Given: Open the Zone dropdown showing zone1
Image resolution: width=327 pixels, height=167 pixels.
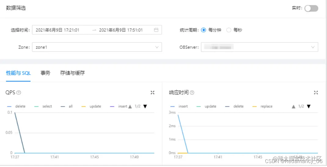Looking at the screenshot, I should point(97,47).
